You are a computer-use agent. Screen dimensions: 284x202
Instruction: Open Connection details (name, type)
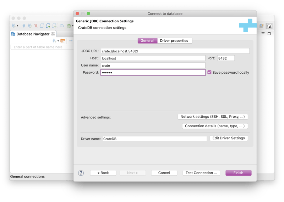click(x=215, y=126)
